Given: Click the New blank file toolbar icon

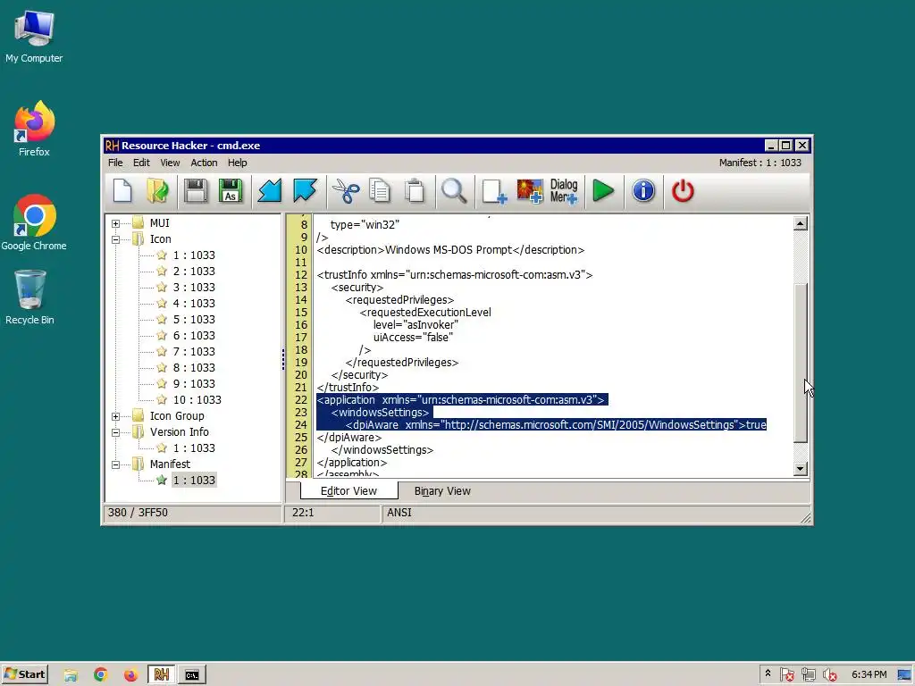Looking at the screenshot, I should [x=122, y=191].
